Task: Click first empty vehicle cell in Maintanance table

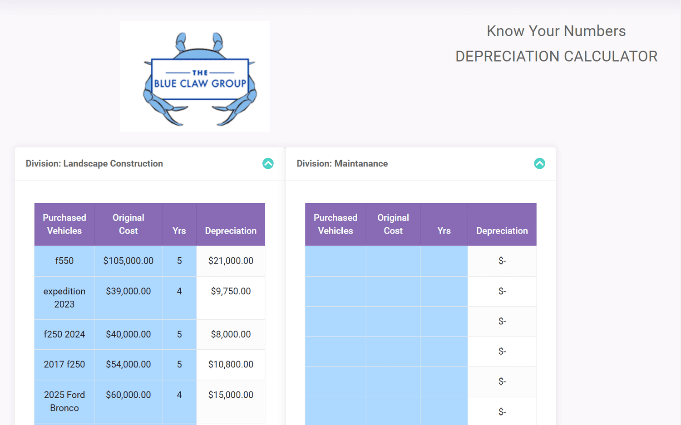Action: coord(336,261)
